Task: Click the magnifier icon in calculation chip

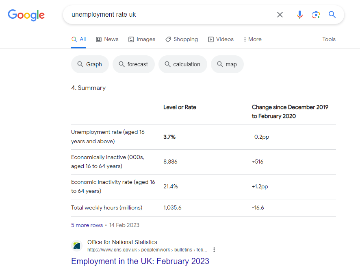Action: (x=167, y=64)
